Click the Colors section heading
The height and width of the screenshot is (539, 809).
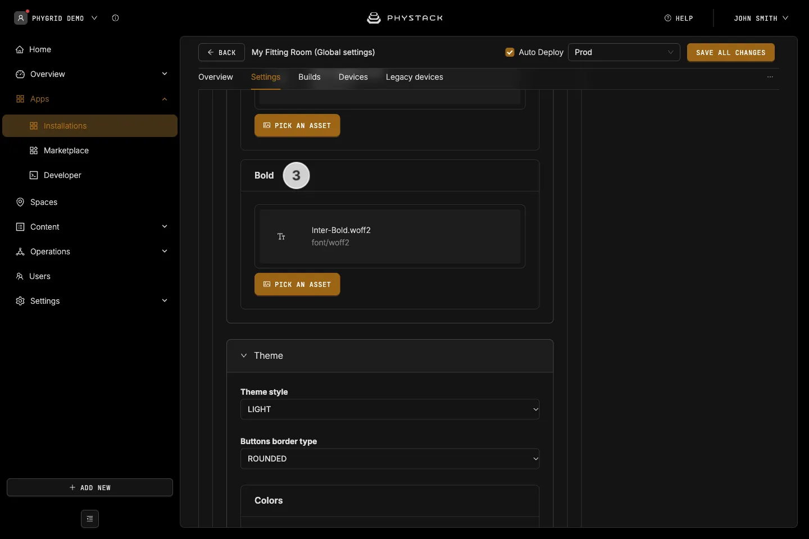[269, 500]
